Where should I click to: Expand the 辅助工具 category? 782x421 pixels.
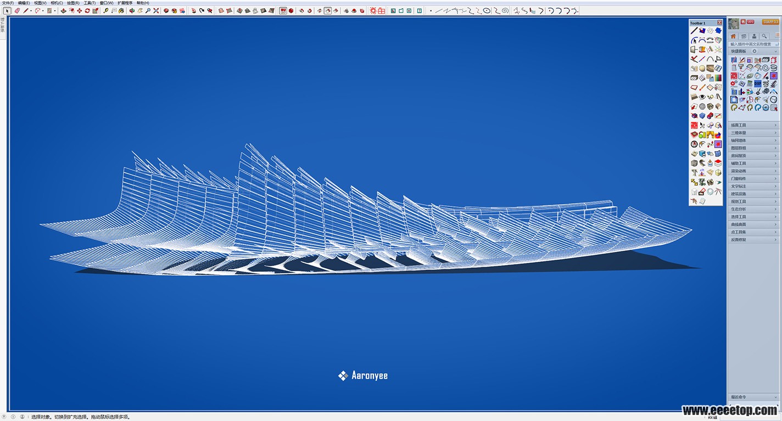pos(753,164)
